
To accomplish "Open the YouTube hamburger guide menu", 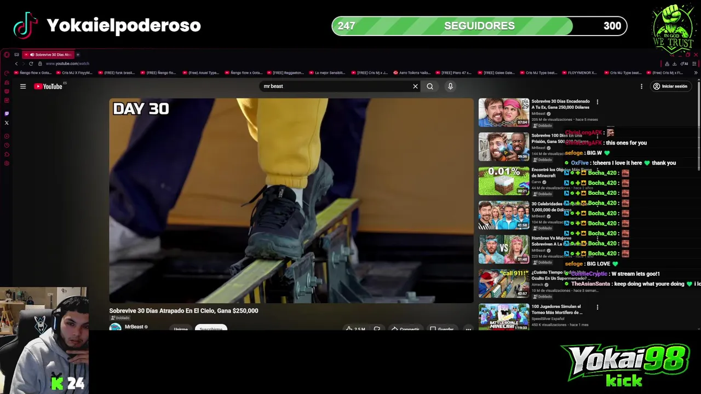I will point(23,86).
